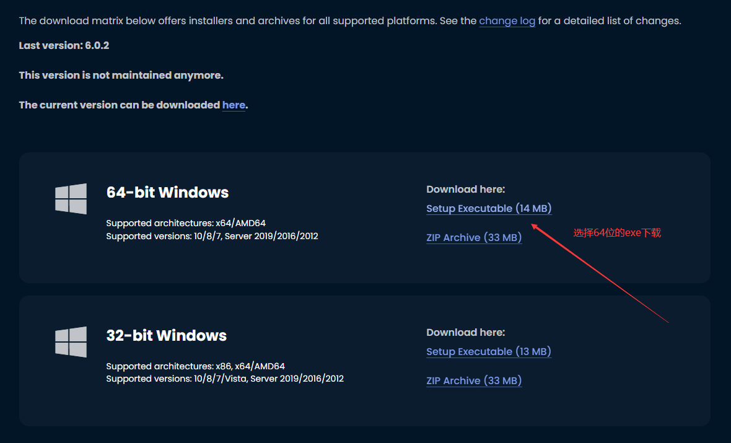Click 'Download here:' label in 32-bit card
The width and height of the screenshot is (731, 443).
(466, 333)
